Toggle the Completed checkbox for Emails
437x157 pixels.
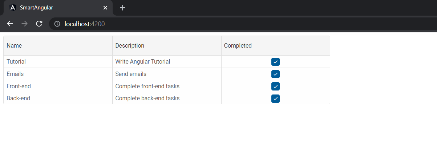click(275, 74)
